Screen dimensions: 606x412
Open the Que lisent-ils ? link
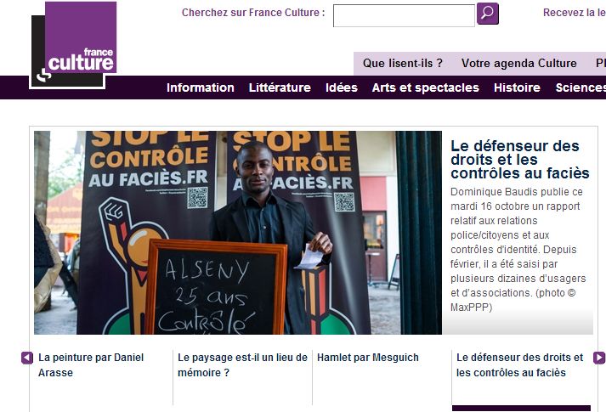[x=402, y=64]
